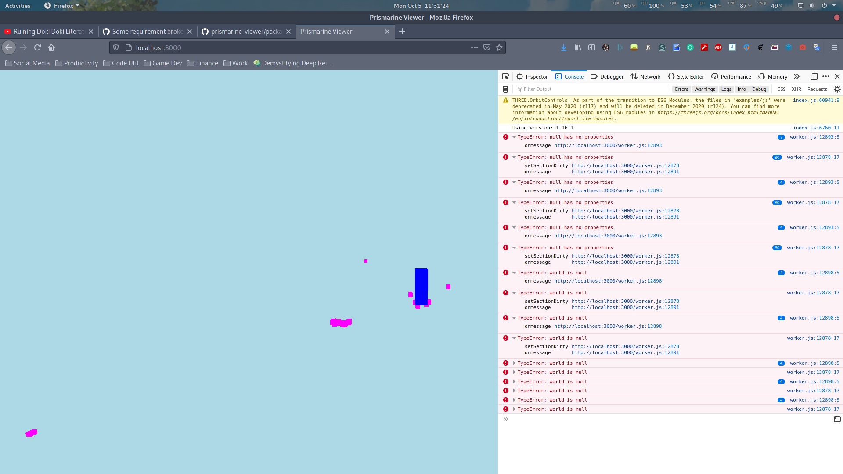Viewport: 843px width, 474px height.
Task: Select the element picker tool in DevTools
Action: [x=505, y=76]
